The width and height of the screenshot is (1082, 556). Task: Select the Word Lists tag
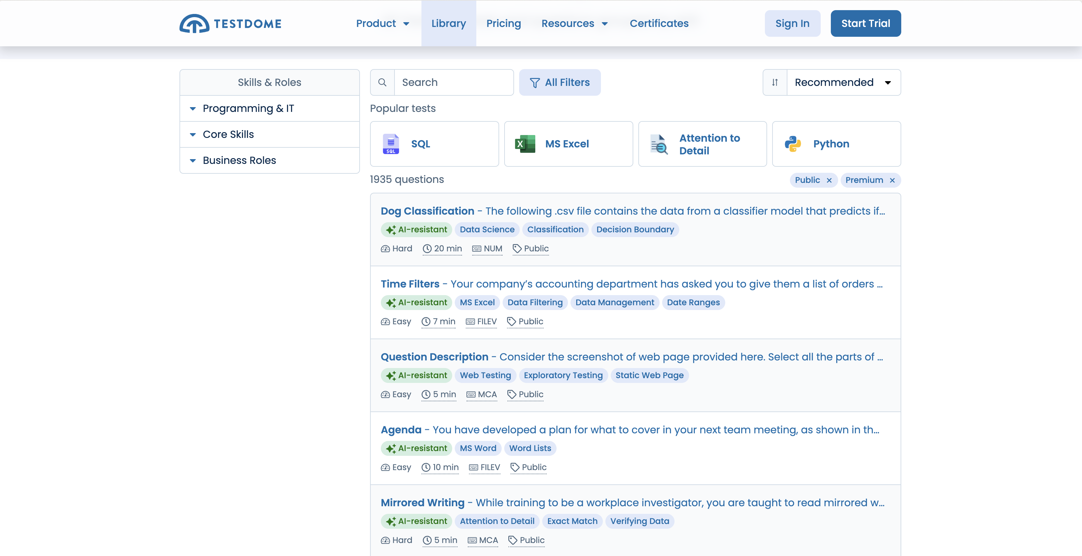[530, 449]
